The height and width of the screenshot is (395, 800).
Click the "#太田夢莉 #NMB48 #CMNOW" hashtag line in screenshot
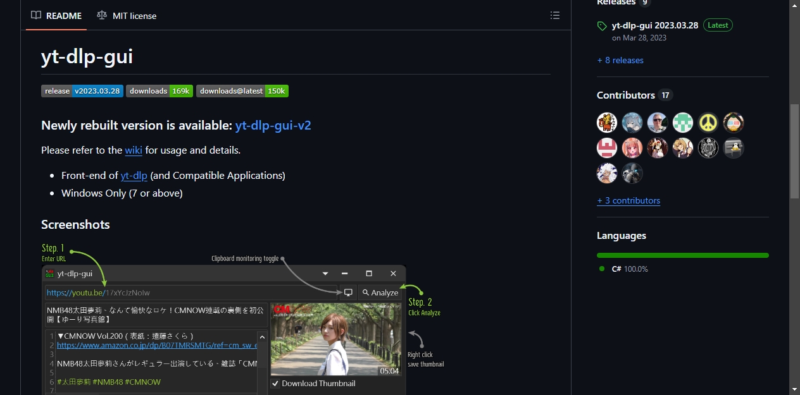109,382
